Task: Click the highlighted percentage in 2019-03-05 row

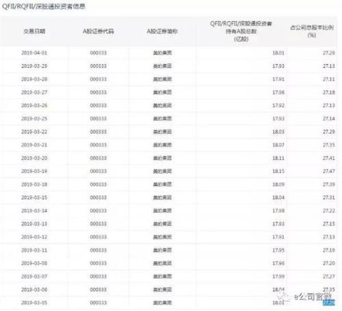Action: click(329, 303)
